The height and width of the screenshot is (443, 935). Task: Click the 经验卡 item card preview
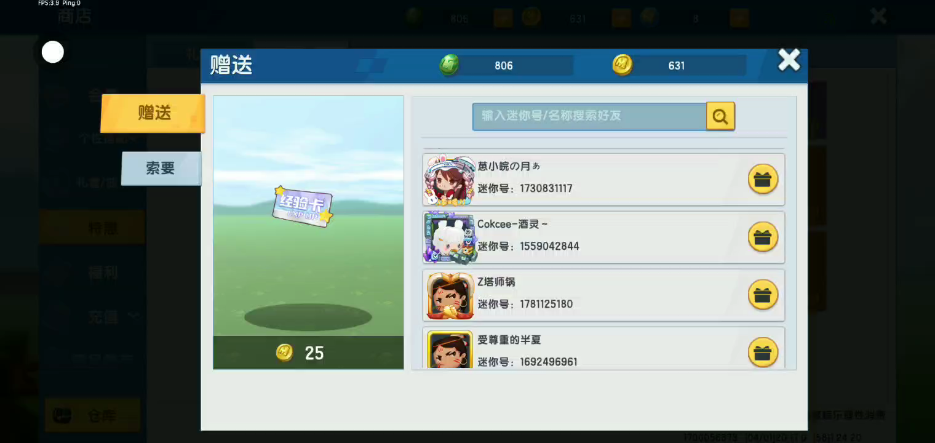[x=303, y=206]
